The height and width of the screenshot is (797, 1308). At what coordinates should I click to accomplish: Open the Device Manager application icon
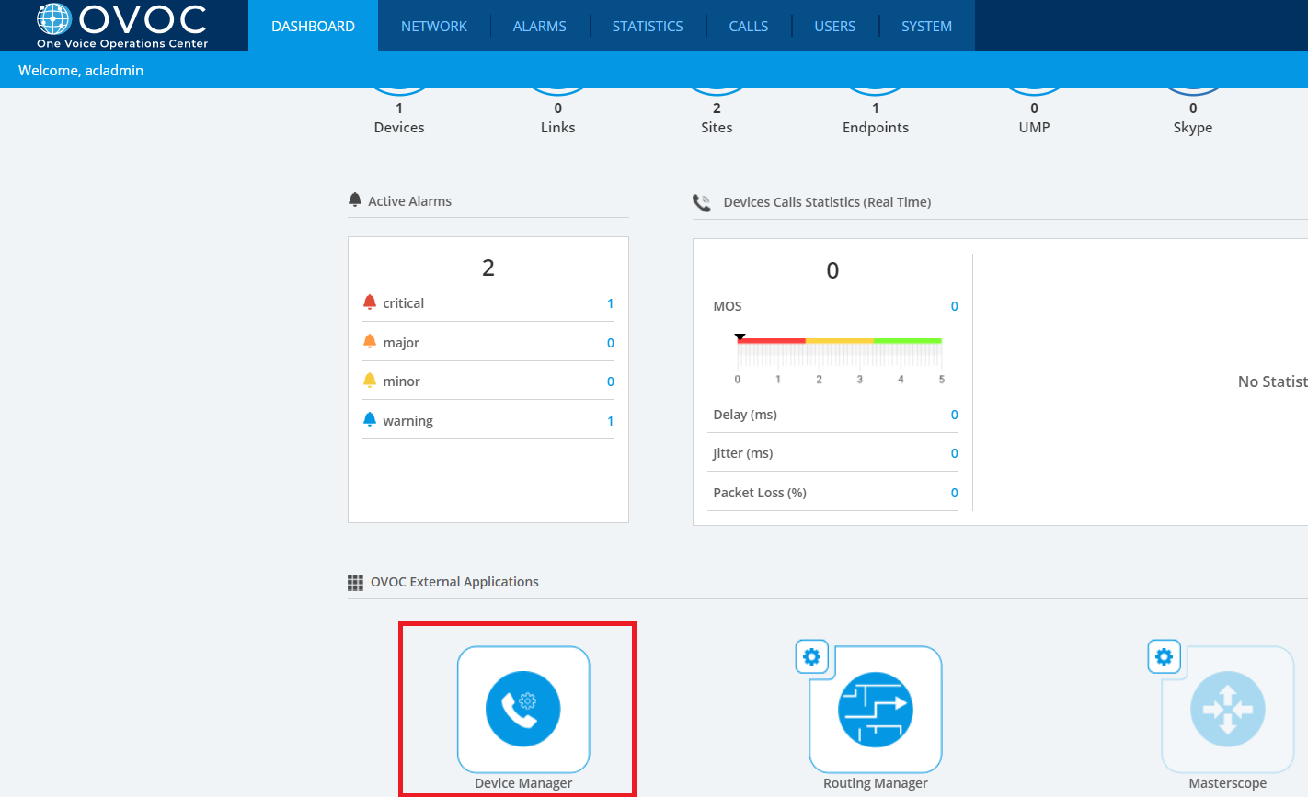pyautogui.click(x=523, y=710)
